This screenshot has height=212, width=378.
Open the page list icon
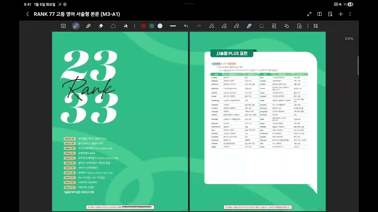[x=330, y=14]
